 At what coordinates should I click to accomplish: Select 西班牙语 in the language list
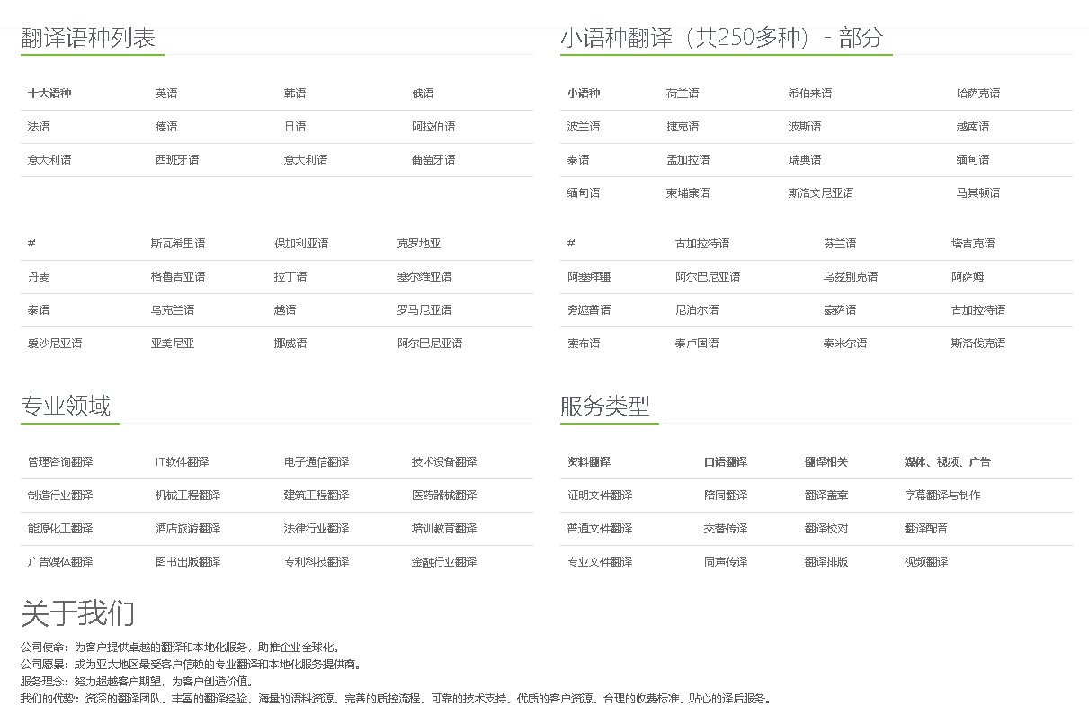click(x=177, y=160)
